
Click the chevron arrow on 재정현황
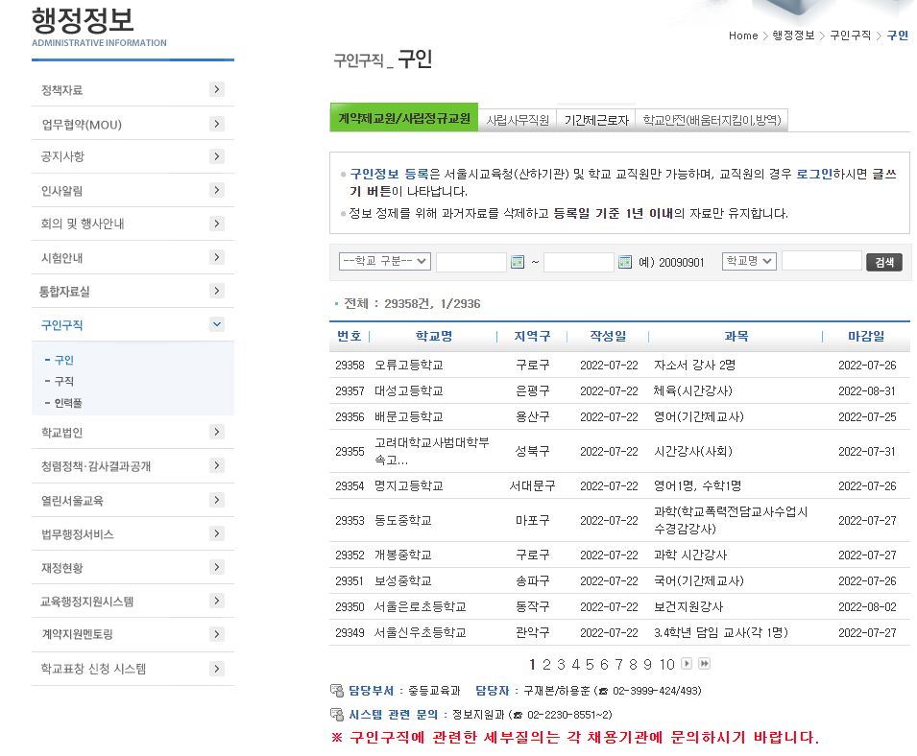pyautogui.click(x=219, y=566)
